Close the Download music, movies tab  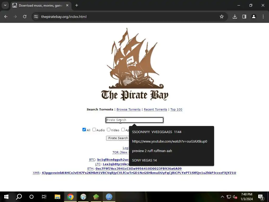(x=67, y=6)
